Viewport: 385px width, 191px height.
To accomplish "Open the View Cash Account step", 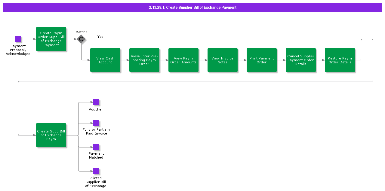I will coord(105,60).
